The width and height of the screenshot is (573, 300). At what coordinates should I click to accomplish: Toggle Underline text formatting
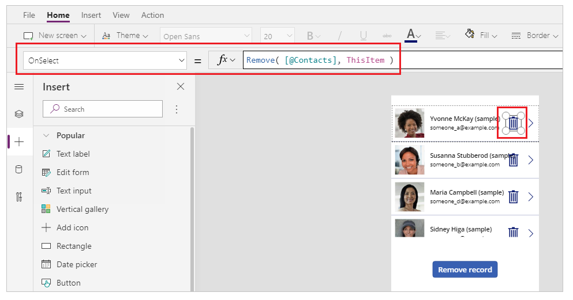point(363,36)
